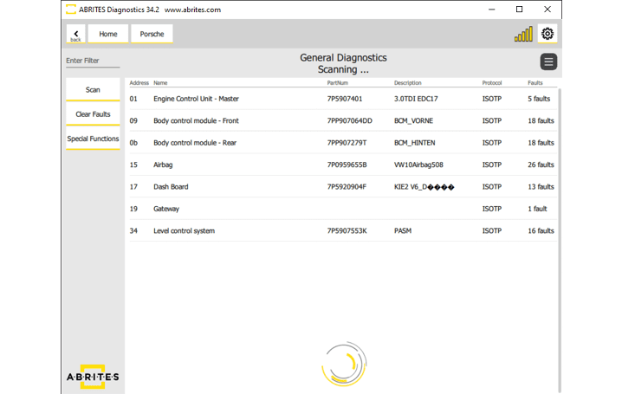This screenshot has width=622, height=394.
Task: Open Special Functions from the sidebar
Action: click(93, 139)
